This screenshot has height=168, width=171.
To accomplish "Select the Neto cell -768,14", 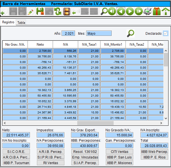I will point(40,62).
